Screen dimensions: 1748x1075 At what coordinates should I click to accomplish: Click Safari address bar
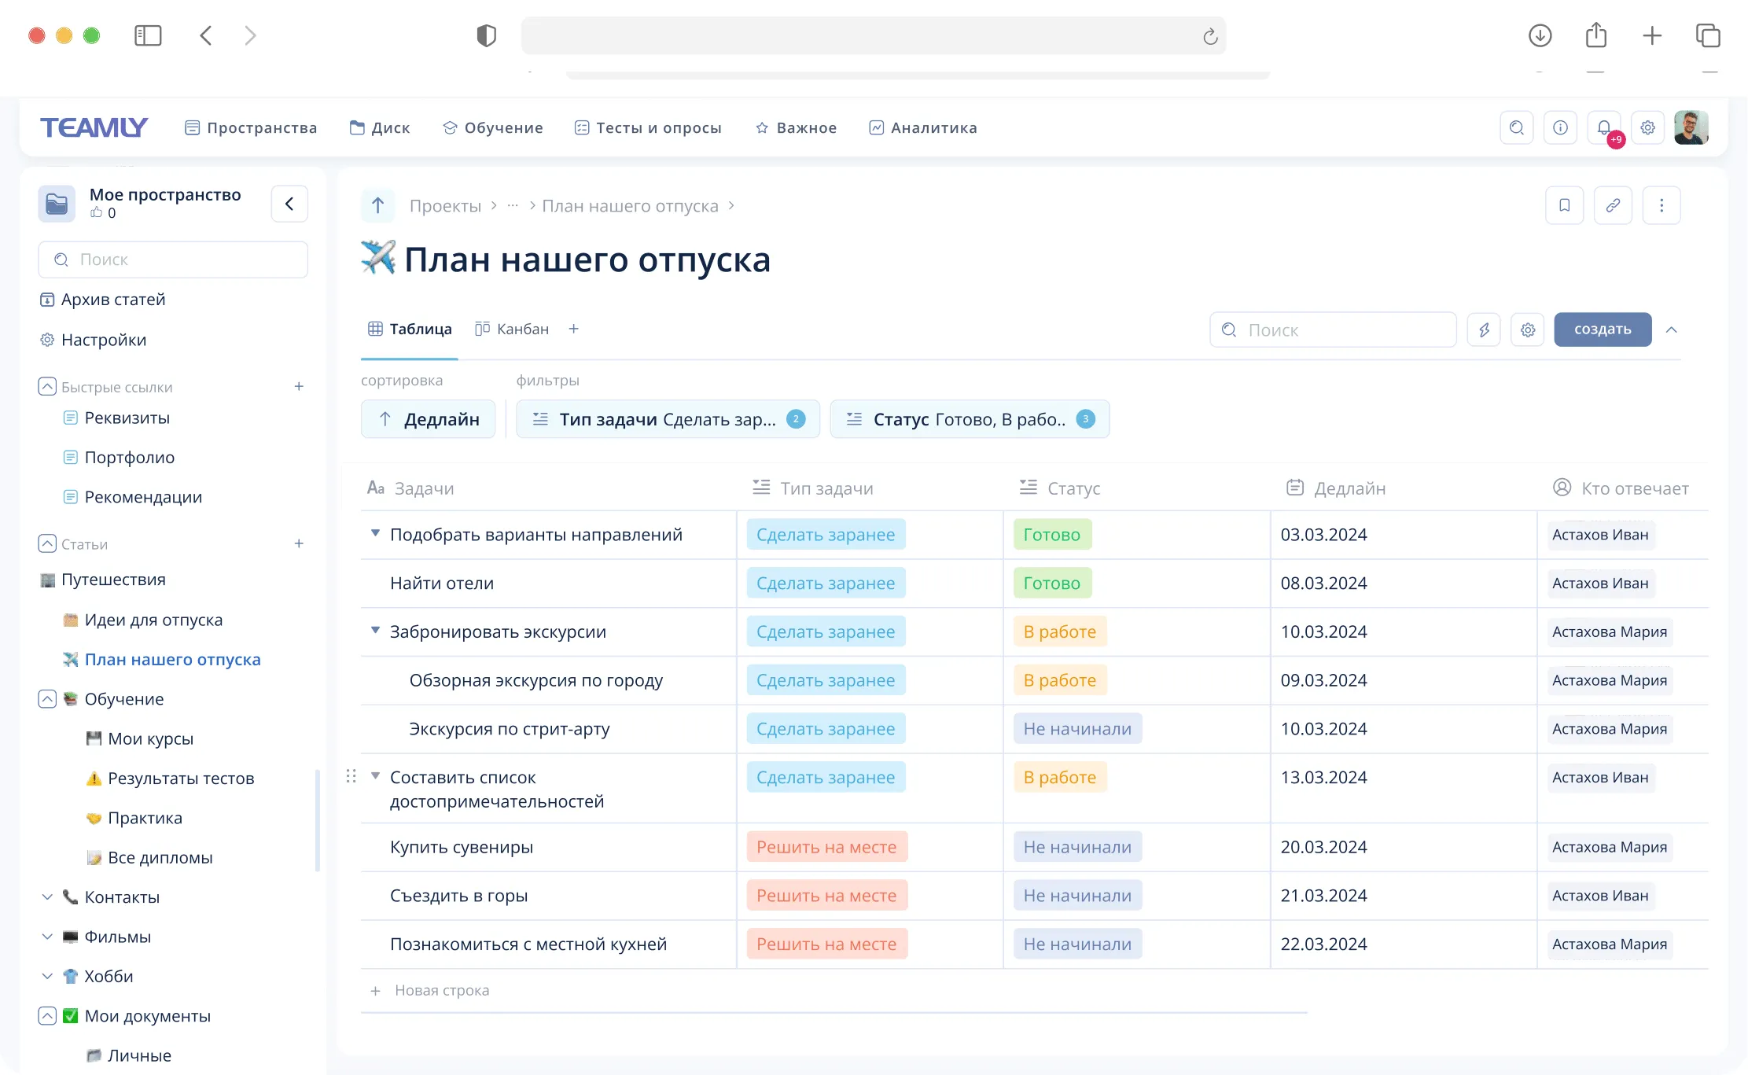pyautogui.click(x=873, y=35)
